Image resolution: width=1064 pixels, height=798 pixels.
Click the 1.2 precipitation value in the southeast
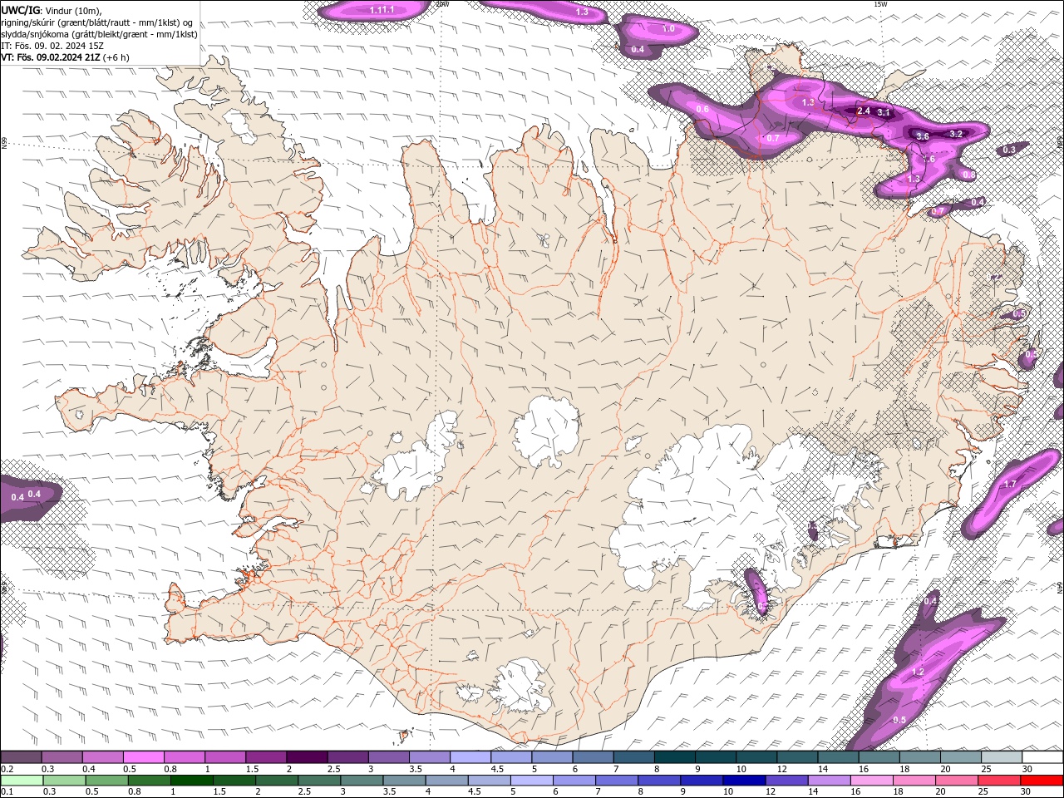point(918,672)
